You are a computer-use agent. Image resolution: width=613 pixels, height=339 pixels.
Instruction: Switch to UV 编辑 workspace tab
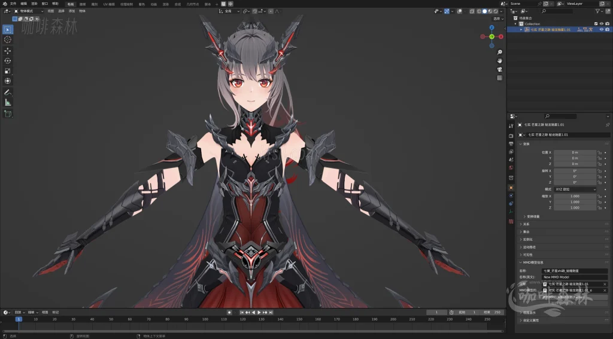(109, 4)
